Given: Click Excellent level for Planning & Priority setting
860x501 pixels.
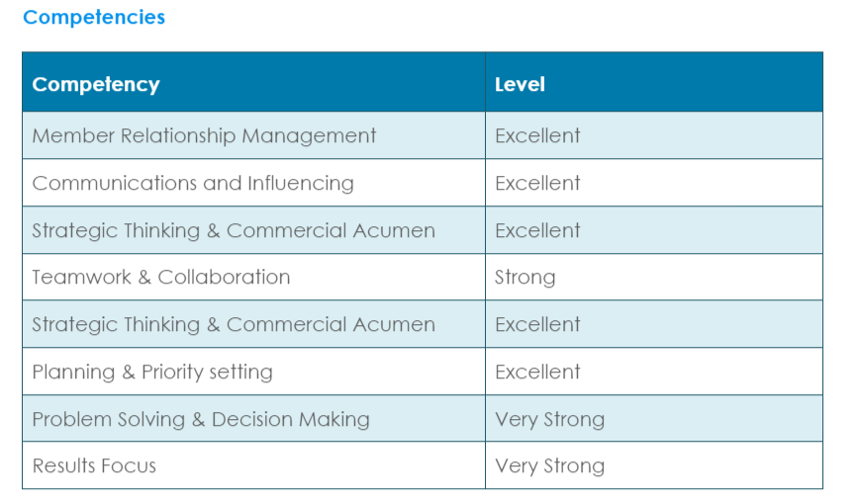Looking at the screenshot, I should point(537,372).
